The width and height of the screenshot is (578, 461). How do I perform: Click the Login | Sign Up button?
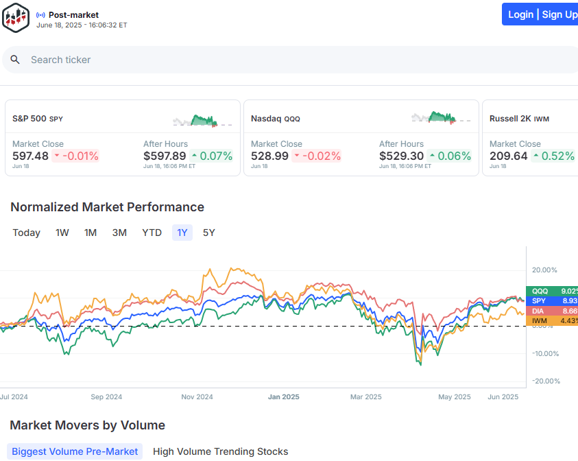pos(540,14)
